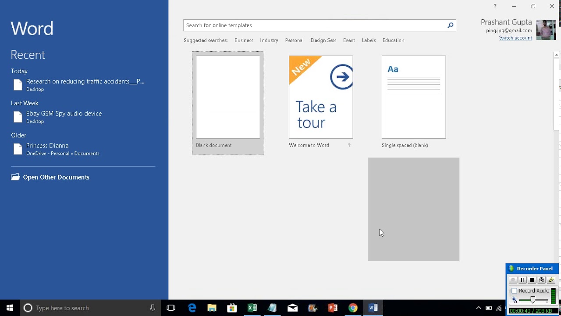The height and width of the screenshot is (316, 561).
Task: Click the search magnifier in templates box
Action: tap(450, 25)
